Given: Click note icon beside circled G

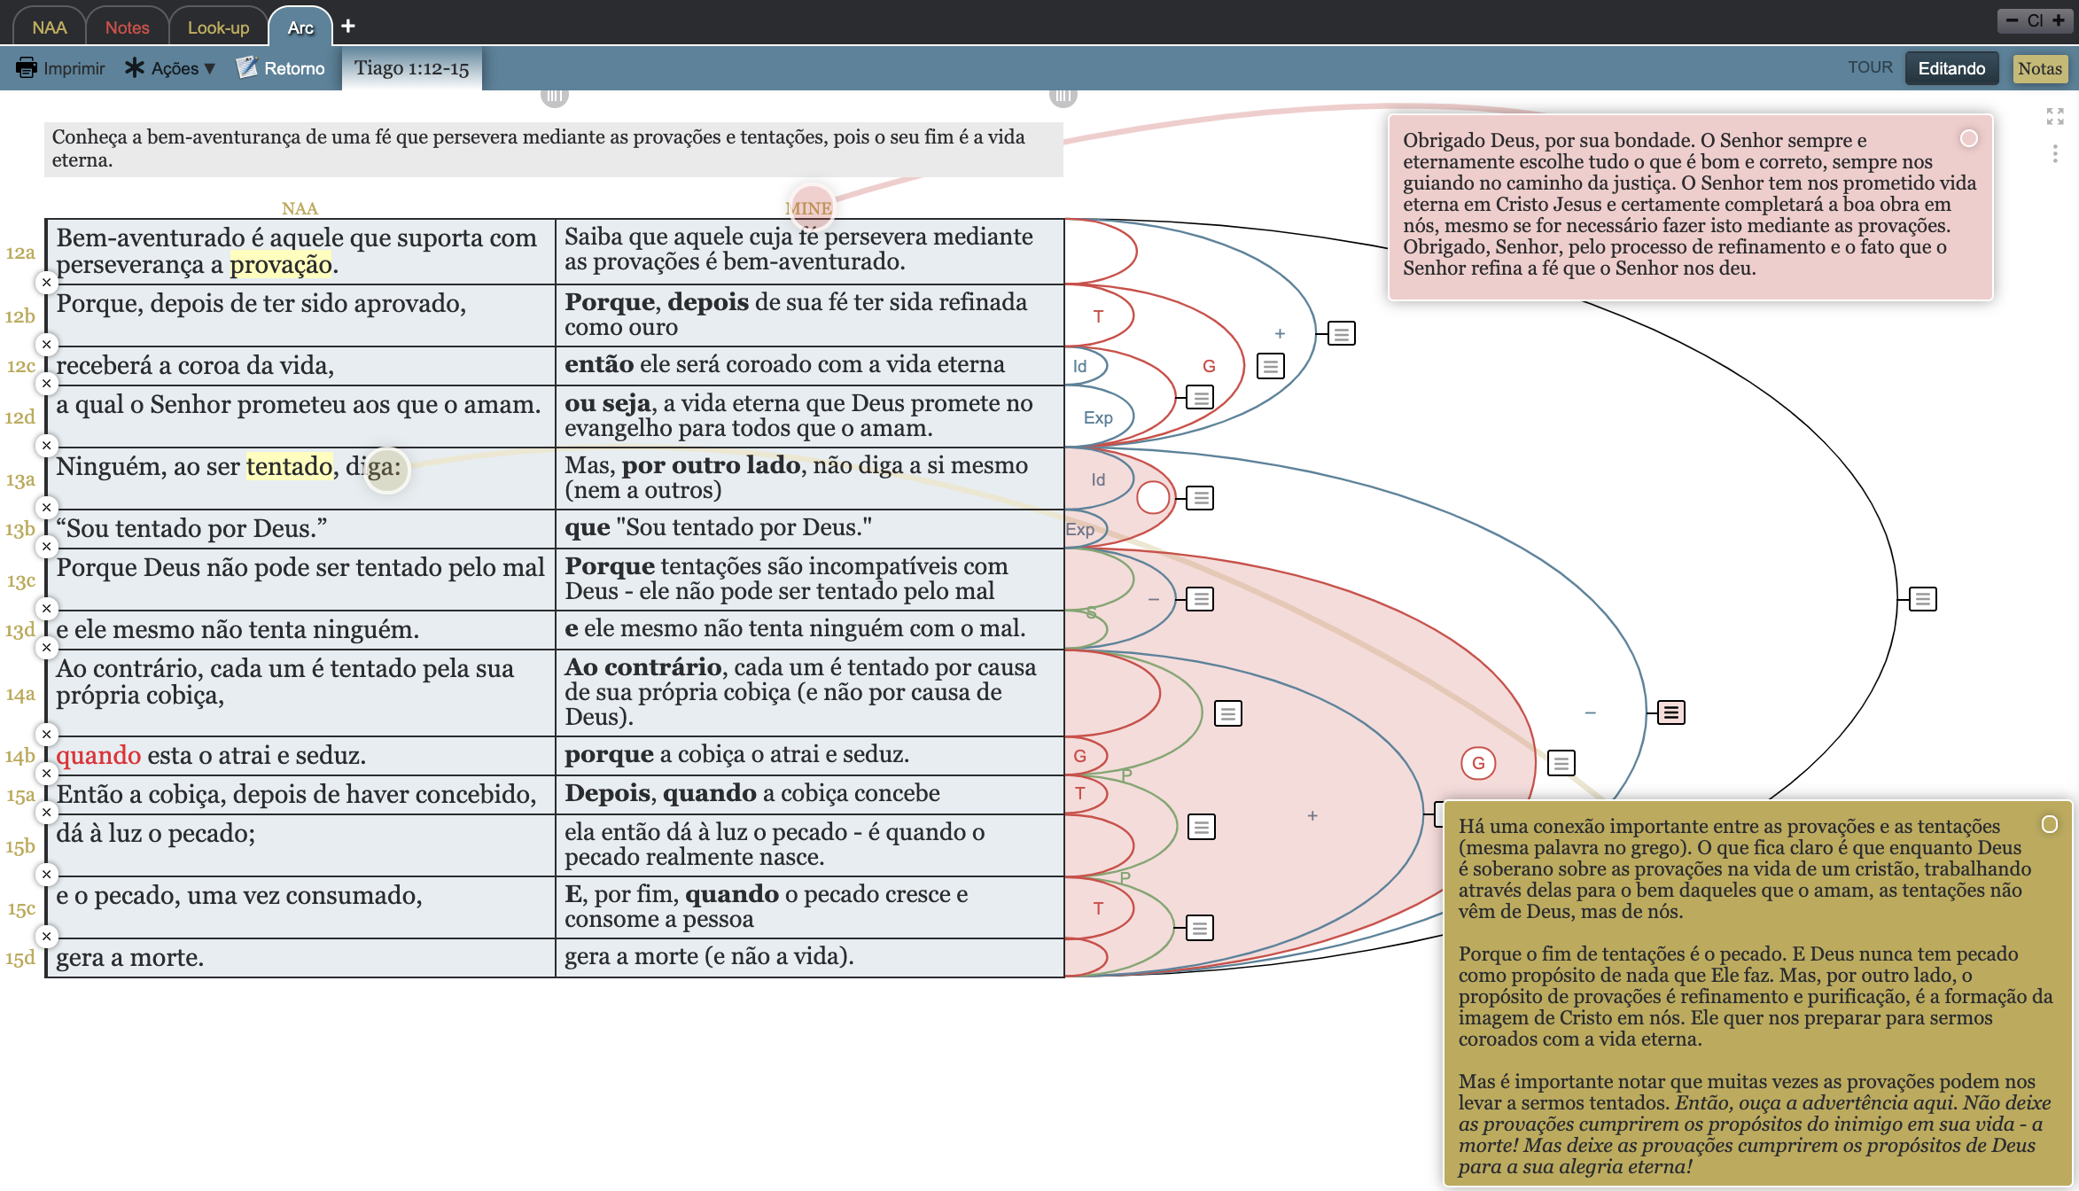Looking at the screenshot, I should 1561,763.
